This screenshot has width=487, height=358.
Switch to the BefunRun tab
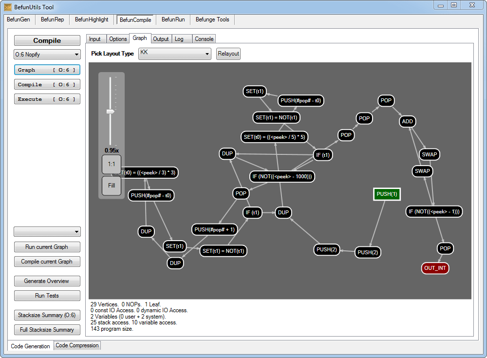(x=173, y=19)
